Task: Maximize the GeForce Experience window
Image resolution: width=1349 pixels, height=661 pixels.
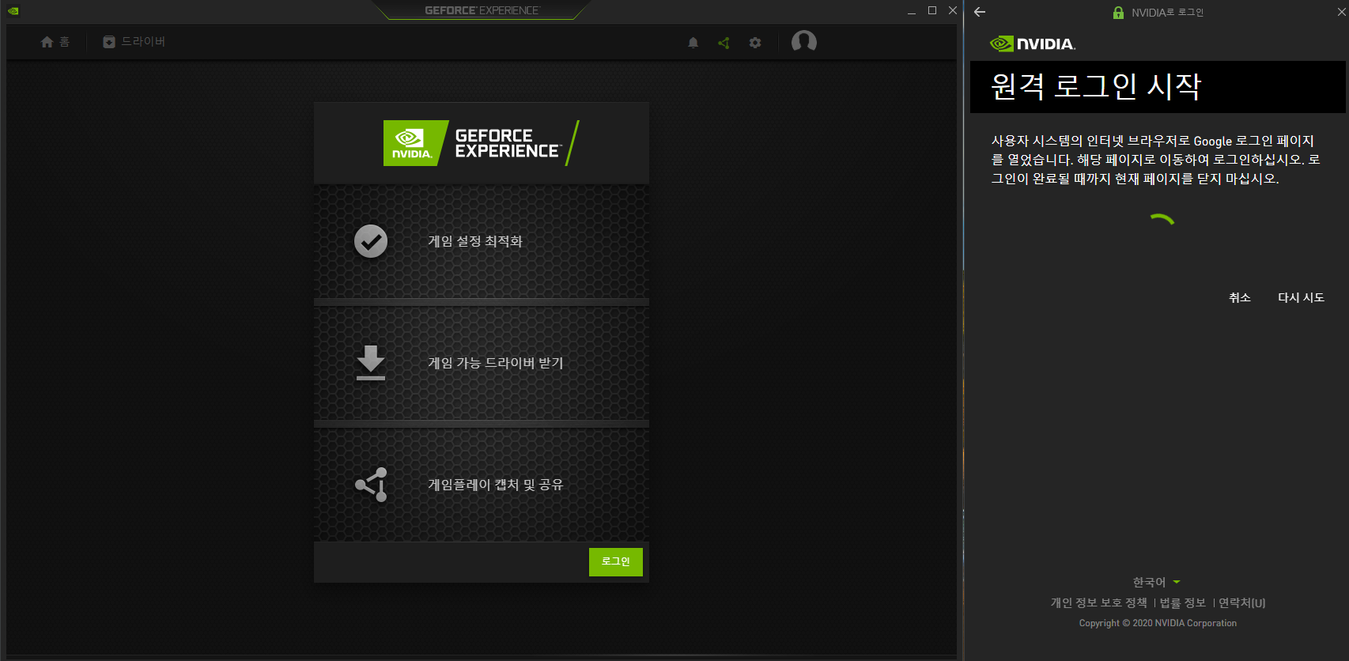Action: [932, 10]
